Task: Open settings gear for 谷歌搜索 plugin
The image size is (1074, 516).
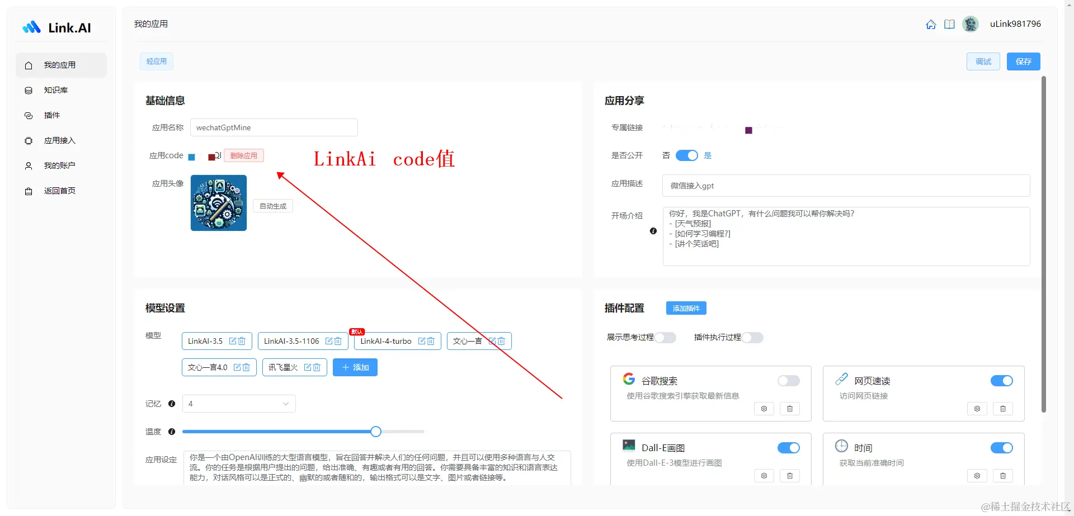Action: coord(764,409)
